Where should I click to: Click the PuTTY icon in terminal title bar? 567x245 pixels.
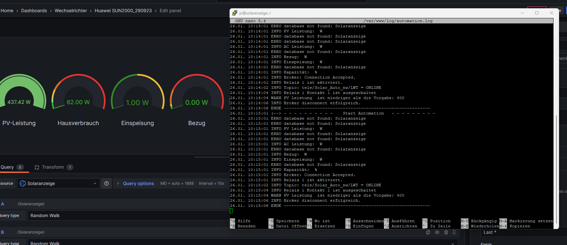click(x=235, y=13)
